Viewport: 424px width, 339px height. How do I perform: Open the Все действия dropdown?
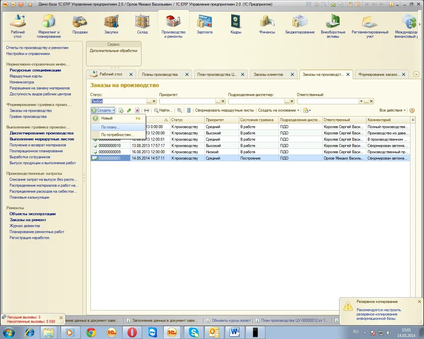point(393,111)
